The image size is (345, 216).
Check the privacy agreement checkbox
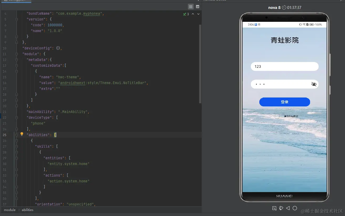[277, 116]
